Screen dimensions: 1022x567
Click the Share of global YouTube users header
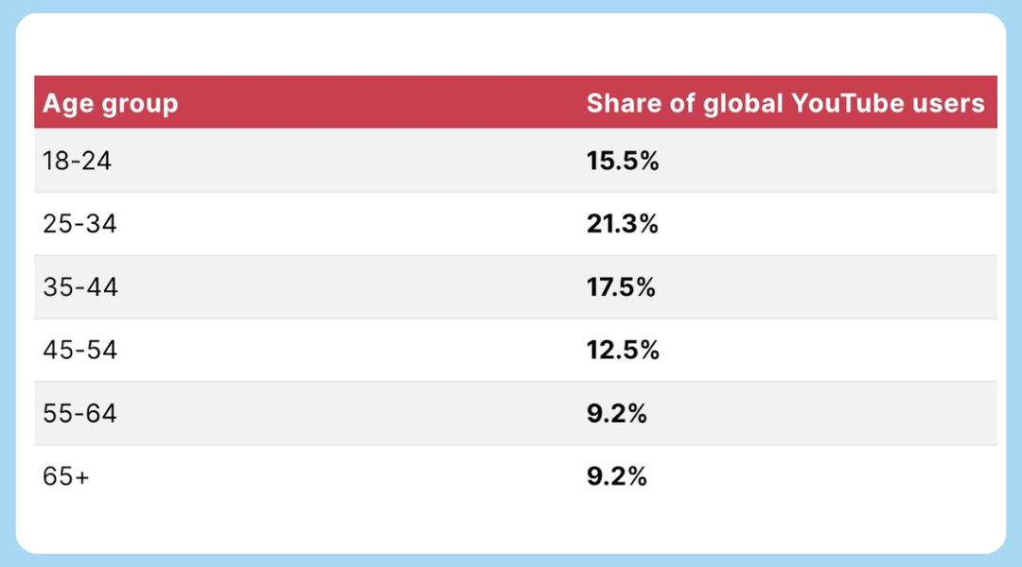coord(785,104)
